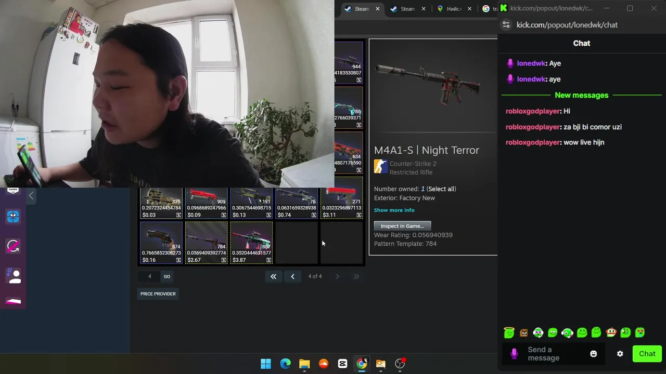Screen dimensions: 666x374
Task: Select the $0.13 inventory item
Action: pos(251,203)
